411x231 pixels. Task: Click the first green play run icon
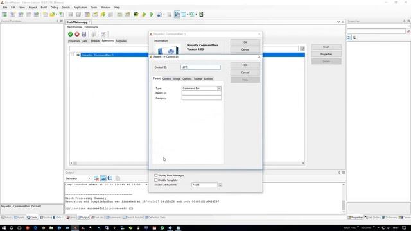tap(144, 14)
